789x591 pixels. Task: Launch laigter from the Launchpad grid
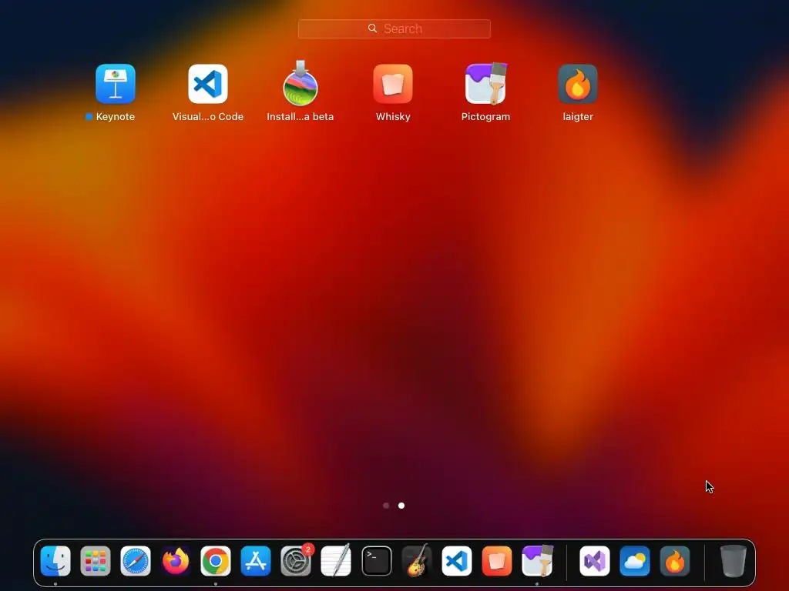[578, 84]
